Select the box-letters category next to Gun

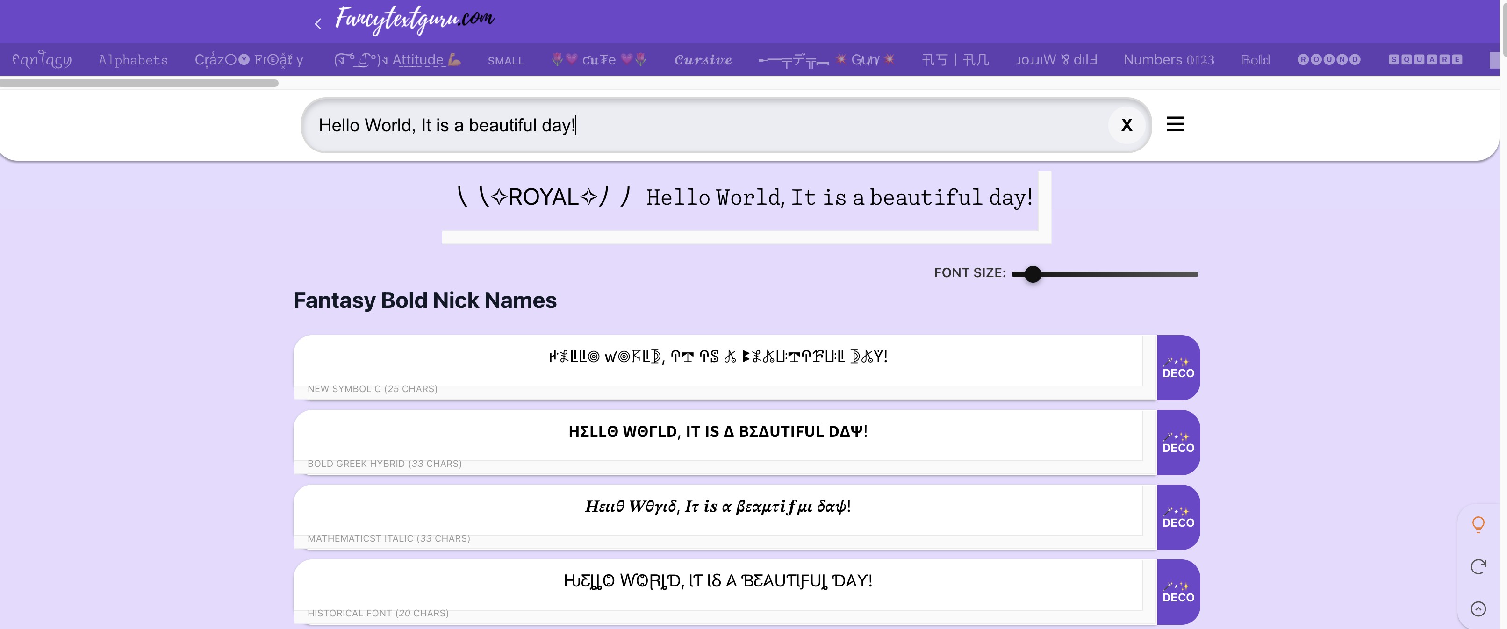click(x=955, y=60)
